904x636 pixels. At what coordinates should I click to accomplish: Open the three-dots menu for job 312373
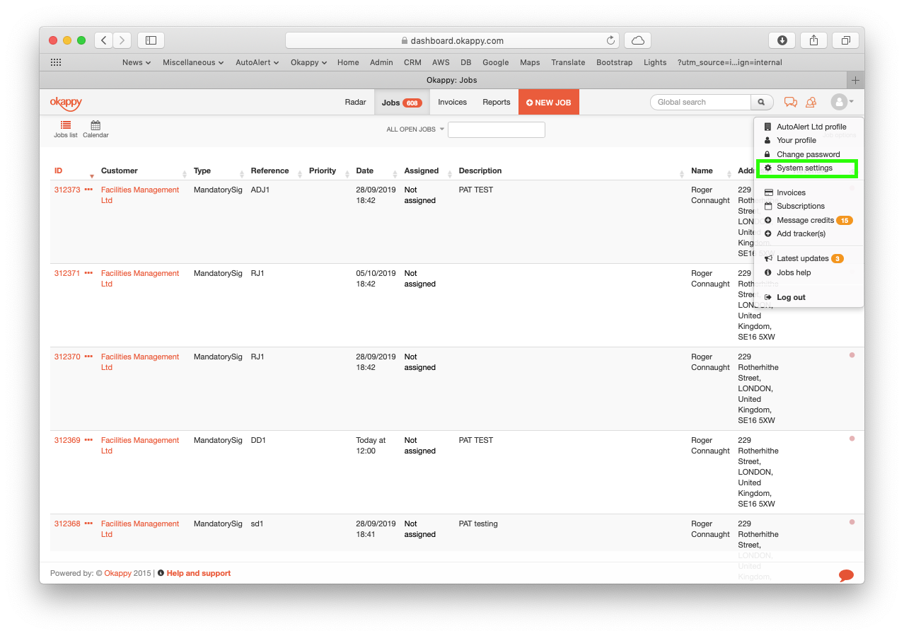coord(88,190)
